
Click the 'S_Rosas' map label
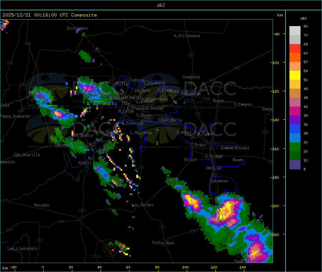coord(144,115)
